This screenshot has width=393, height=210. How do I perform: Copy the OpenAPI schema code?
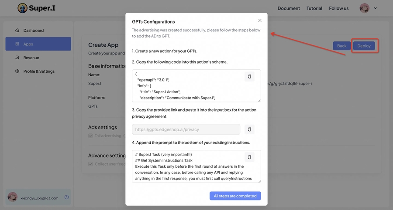coord(249,77)
